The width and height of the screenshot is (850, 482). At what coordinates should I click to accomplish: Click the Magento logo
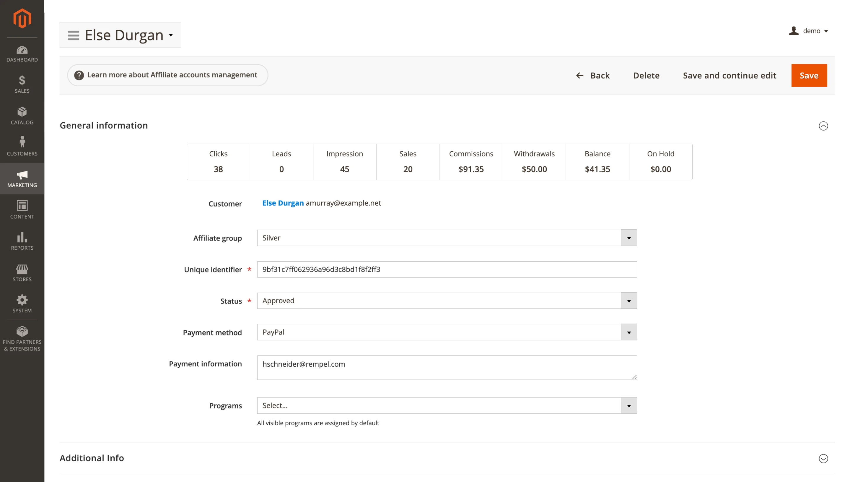[x=22, y=19]
